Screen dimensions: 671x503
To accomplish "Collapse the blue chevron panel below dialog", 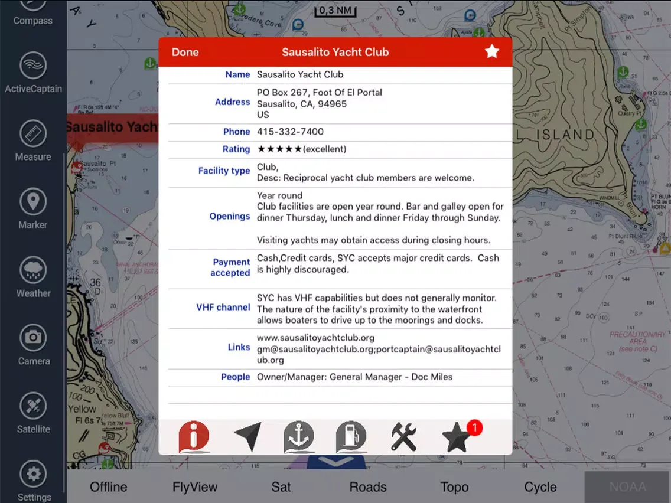I will (336, 462).
